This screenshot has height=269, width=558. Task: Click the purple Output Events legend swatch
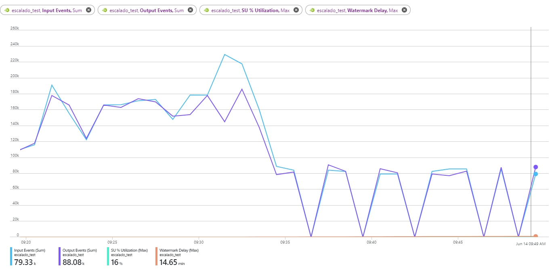pyautogui.click(x=60, y=256)
